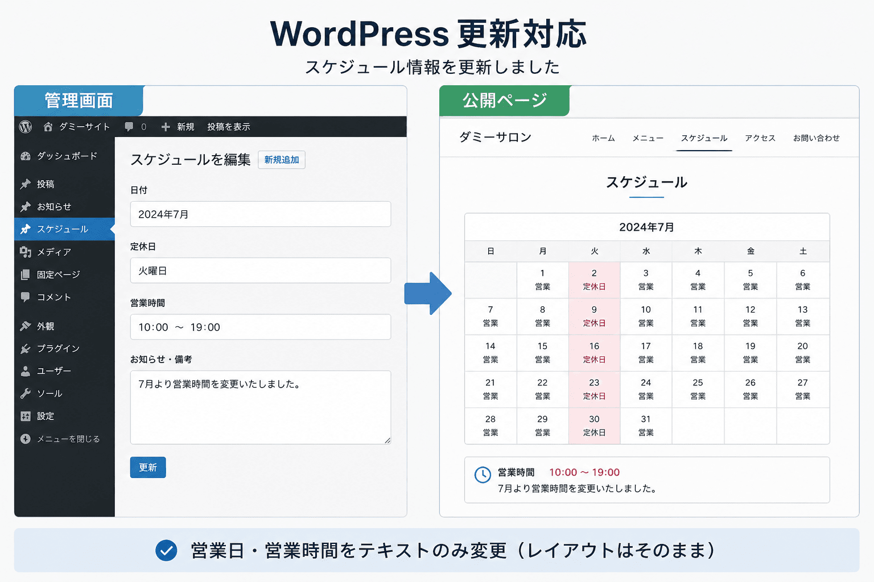Open メニュー in the public page navigation
This screenshot has height=582, width=874.
coord(648,138)
